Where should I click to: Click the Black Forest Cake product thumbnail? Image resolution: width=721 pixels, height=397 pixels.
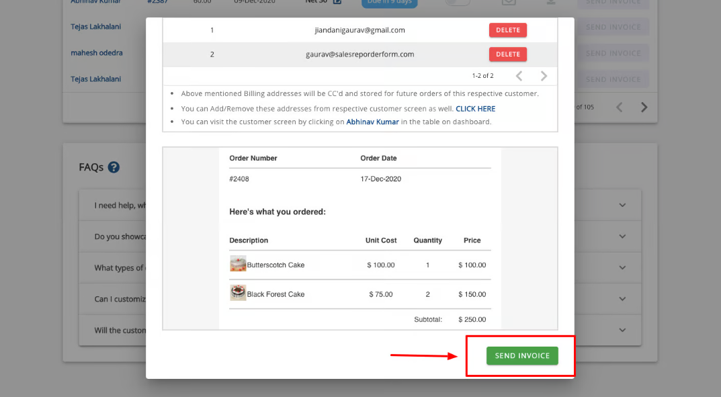click(238, 294)
